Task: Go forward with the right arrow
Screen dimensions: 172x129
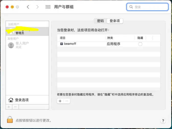Action: coord(38,7)
